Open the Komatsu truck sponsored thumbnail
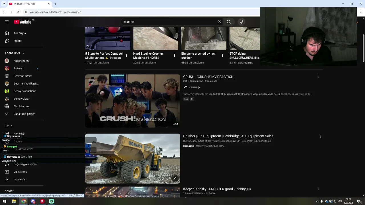The image size is (365, 205). coord(133,159)
